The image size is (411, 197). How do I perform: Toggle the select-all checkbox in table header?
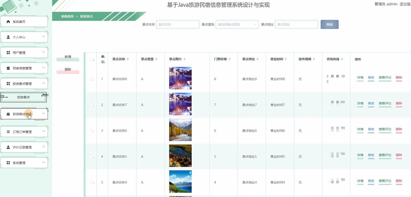point(92,59)
